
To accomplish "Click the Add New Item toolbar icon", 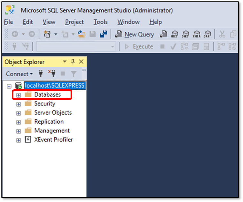I will click(x=65, y=34).
